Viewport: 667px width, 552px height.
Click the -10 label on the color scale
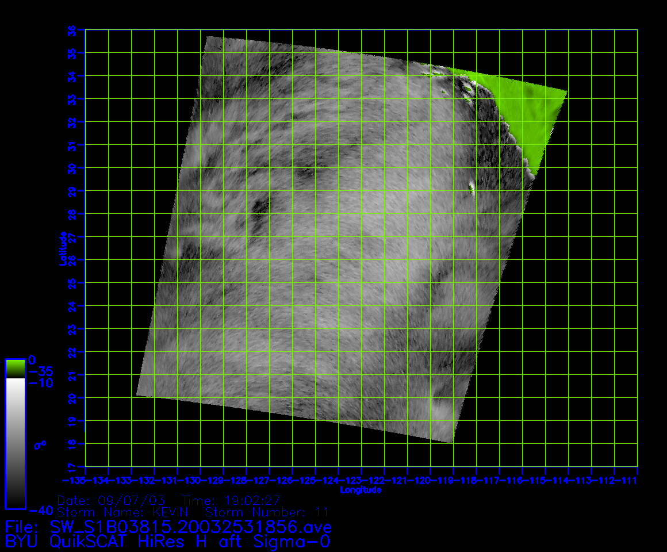(x=39, y=383)
